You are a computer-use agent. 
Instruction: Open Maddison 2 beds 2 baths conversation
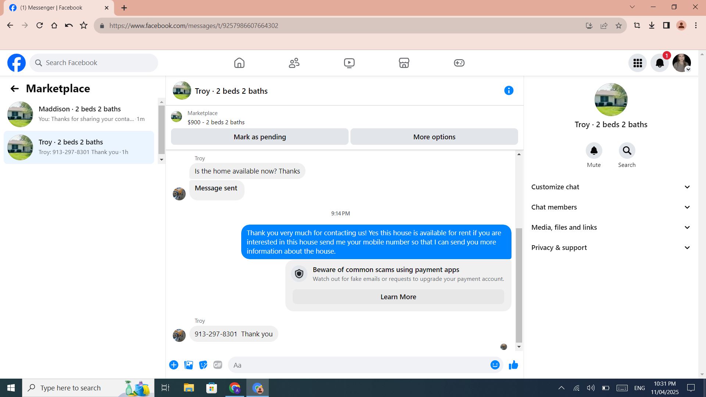[x=79, y=114]
